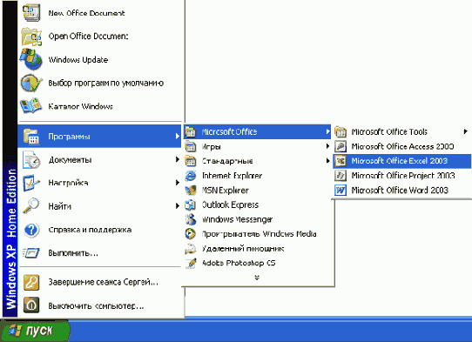Choose Выключить компьютер to shut down
This screenshot has height=342, width=472.
point(100,305)
